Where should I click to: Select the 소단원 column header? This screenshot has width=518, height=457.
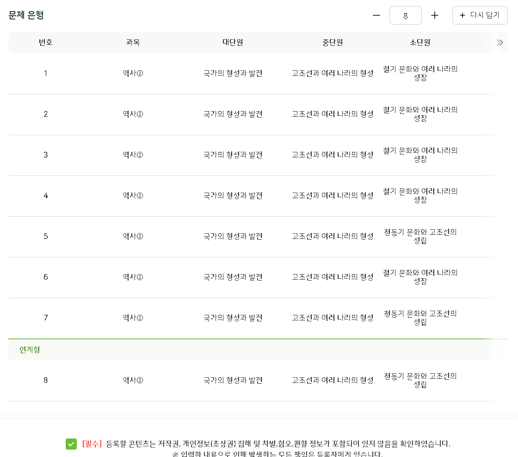click(x=420, y=42)
